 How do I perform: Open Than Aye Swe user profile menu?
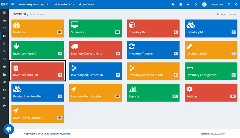(x=212, y=4)
